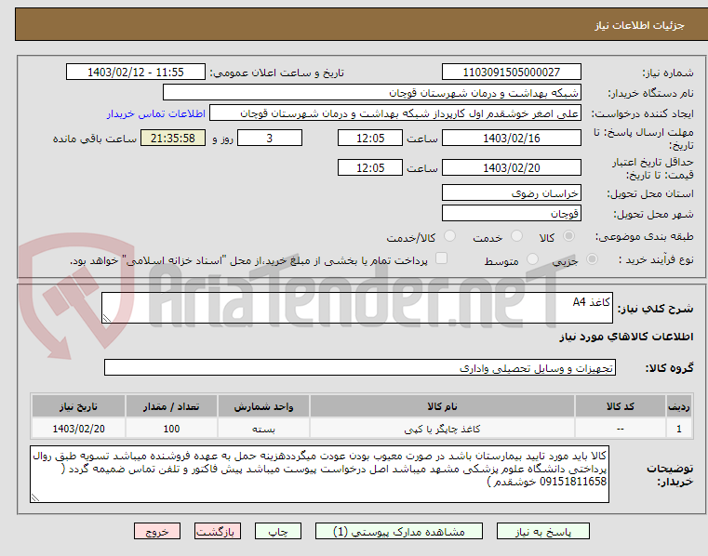This screenshot has width=708, height=556.
Task: Click the 'تعداد / مقدار' column header
Action: (x=171, y=406)
